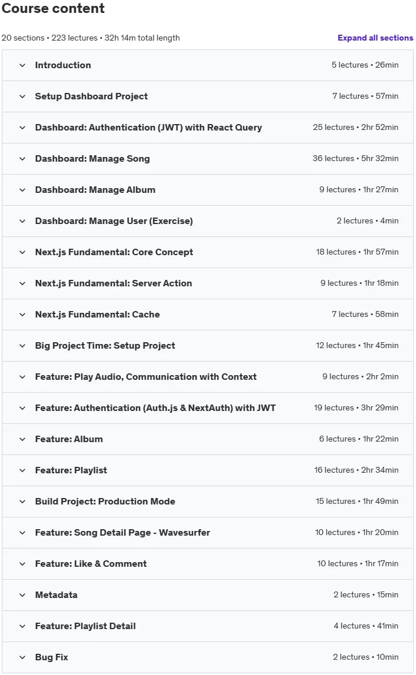Click the chevron beside Introduction

22,65
